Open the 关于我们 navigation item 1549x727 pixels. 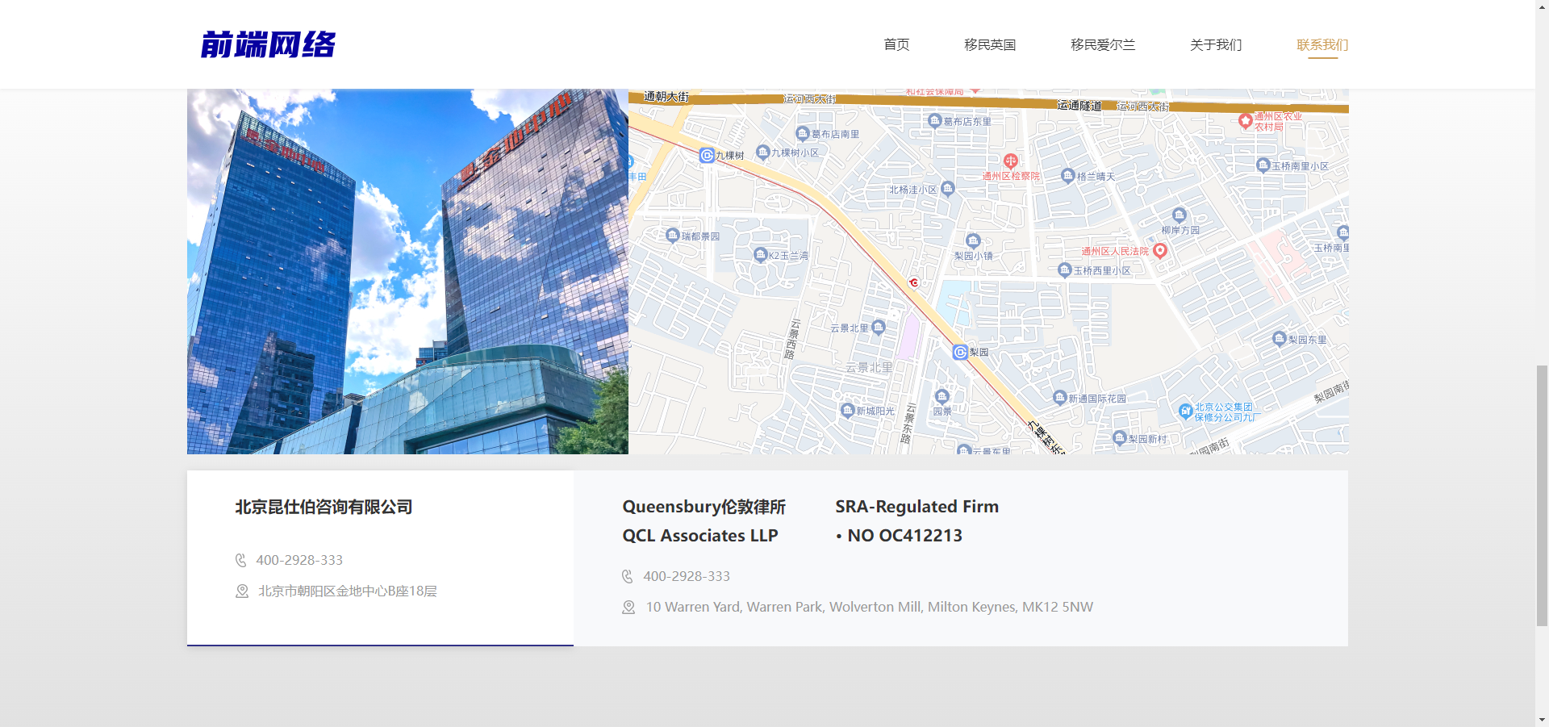(1216, 44)
